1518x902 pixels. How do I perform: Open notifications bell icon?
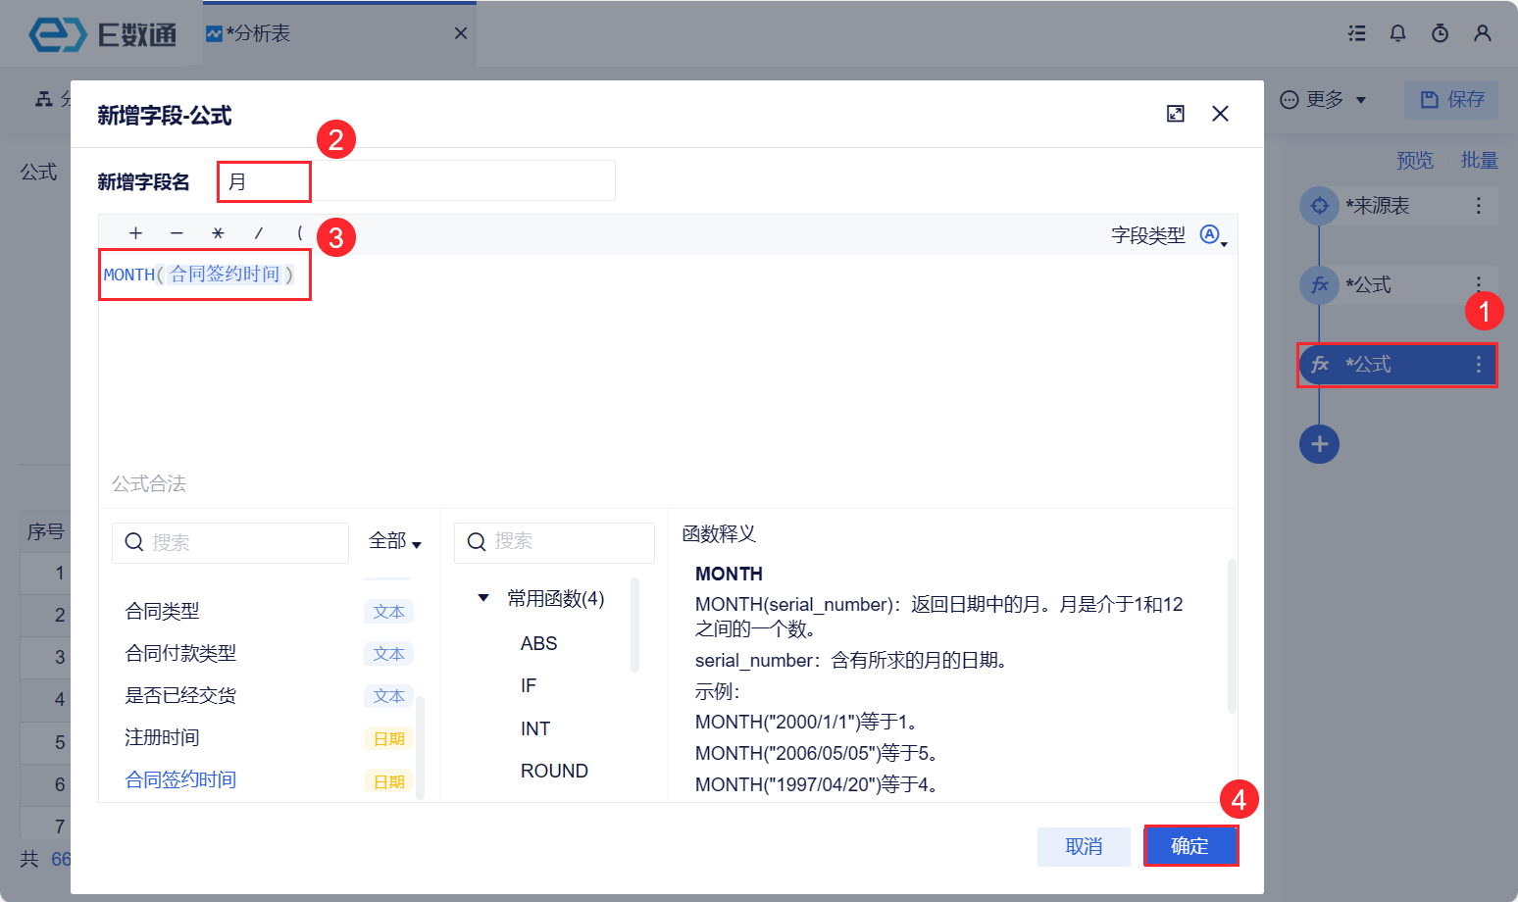click(x=1398, y=33)
